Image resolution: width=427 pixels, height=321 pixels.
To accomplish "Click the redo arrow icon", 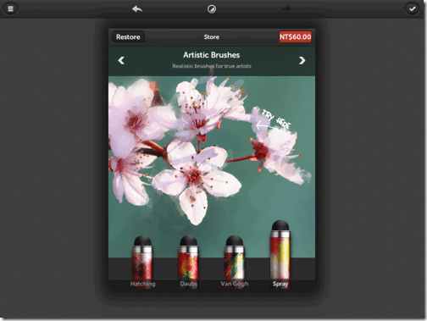I will click(x=286, y=9).
